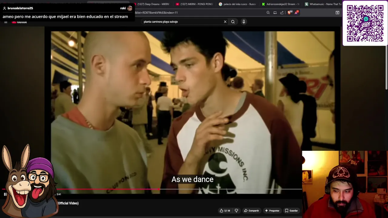Click the cast/install icon in address bar
Image resolution: width=388 pixels, height=218 pixels.
coord(275,13)
